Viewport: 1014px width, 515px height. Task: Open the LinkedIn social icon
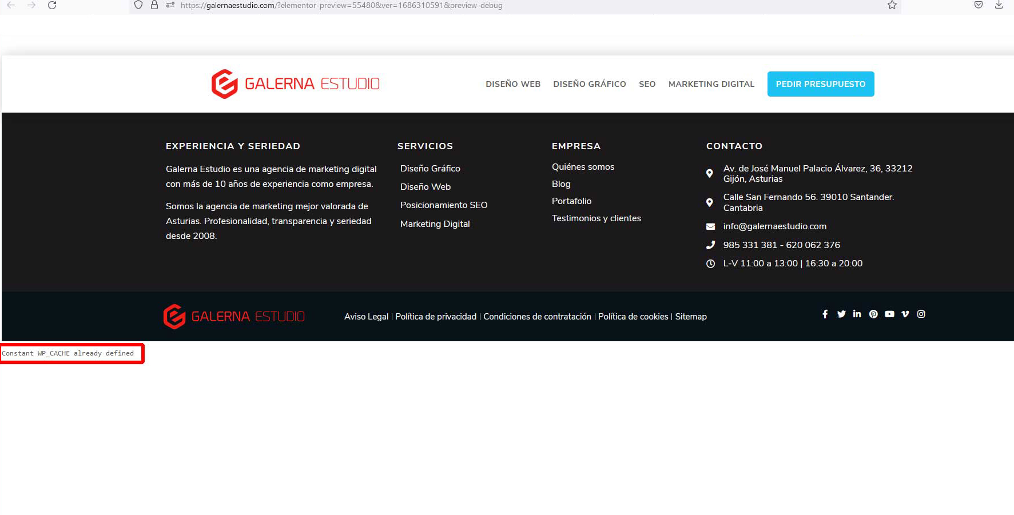click(x=857, y=314)
